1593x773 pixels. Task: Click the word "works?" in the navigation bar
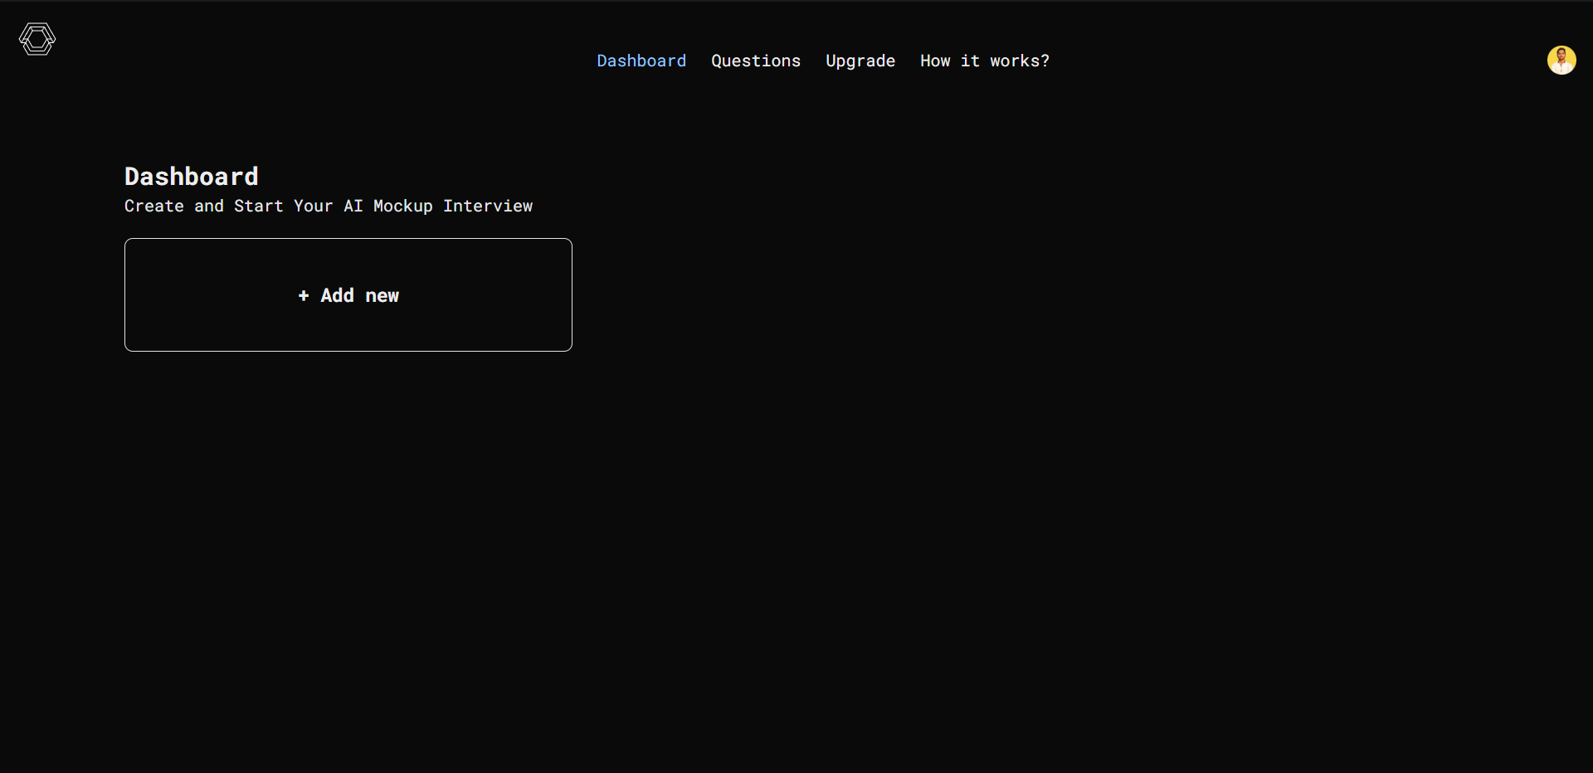(x=1019, y=61)
